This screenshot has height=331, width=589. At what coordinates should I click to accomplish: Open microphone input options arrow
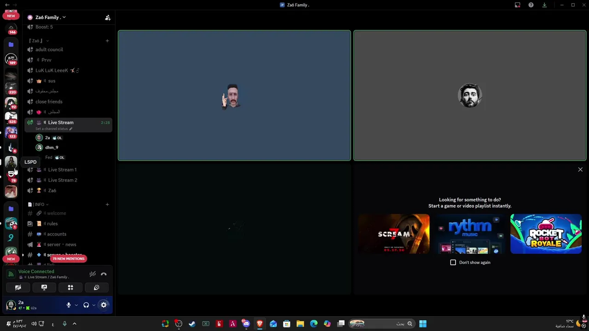[76, 305]
